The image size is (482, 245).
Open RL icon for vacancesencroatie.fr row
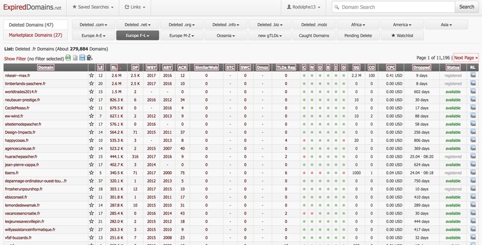tap(473, 213)
